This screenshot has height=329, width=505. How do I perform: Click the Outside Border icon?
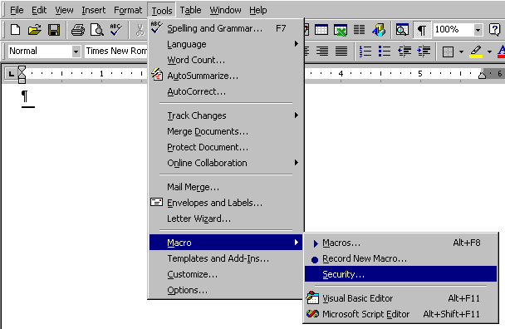[x=448, y=52]
